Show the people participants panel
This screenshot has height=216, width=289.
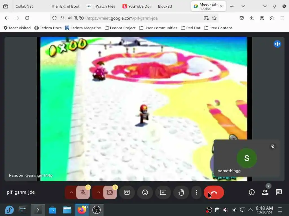click(265, 192)
